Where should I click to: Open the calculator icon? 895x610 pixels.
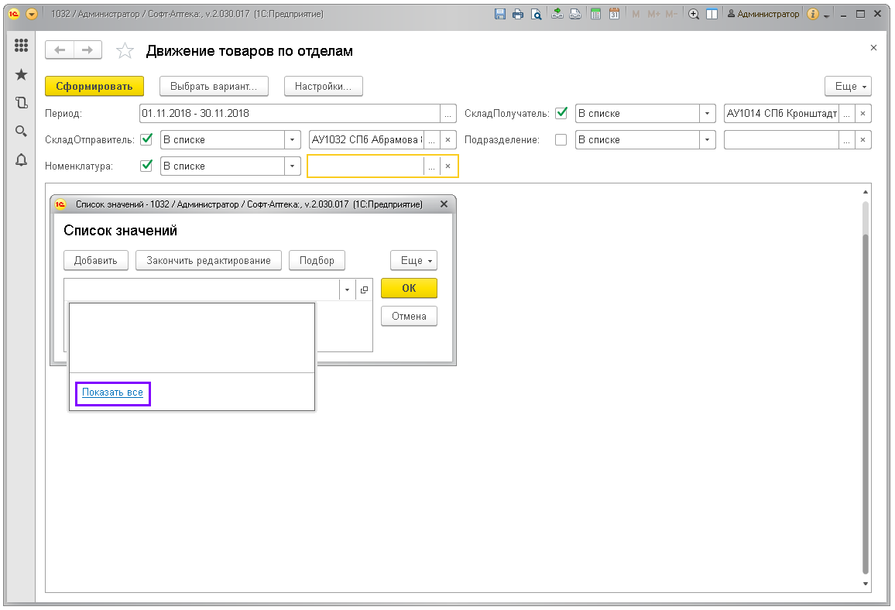[x=595, y=14]
